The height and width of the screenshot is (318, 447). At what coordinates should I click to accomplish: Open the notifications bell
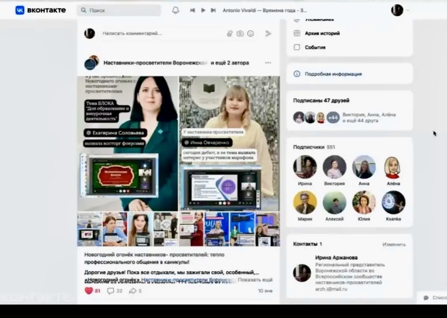click(x=176, y=10)
